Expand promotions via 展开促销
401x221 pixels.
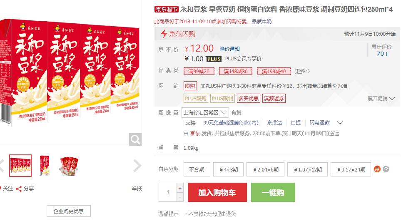(x=381, y=99)
